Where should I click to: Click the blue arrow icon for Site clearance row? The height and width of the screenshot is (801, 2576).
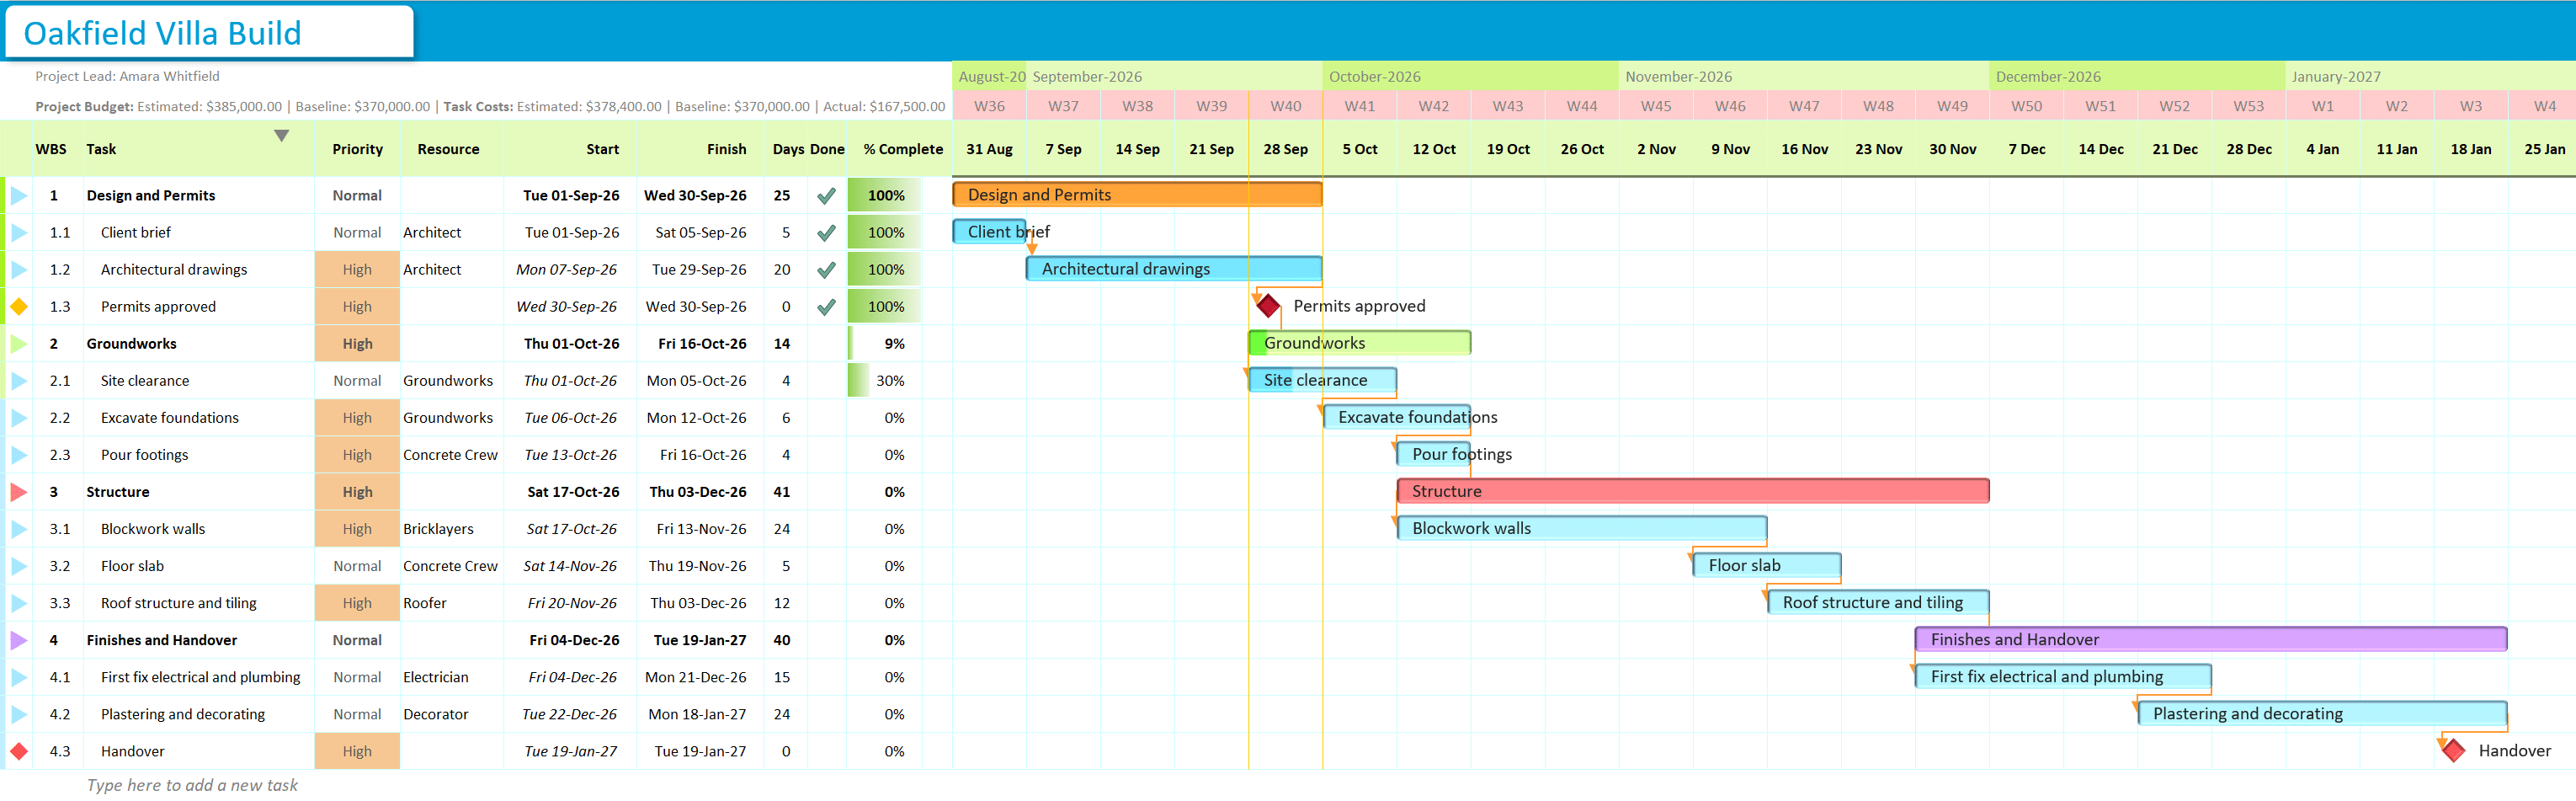tap(19, 381)
